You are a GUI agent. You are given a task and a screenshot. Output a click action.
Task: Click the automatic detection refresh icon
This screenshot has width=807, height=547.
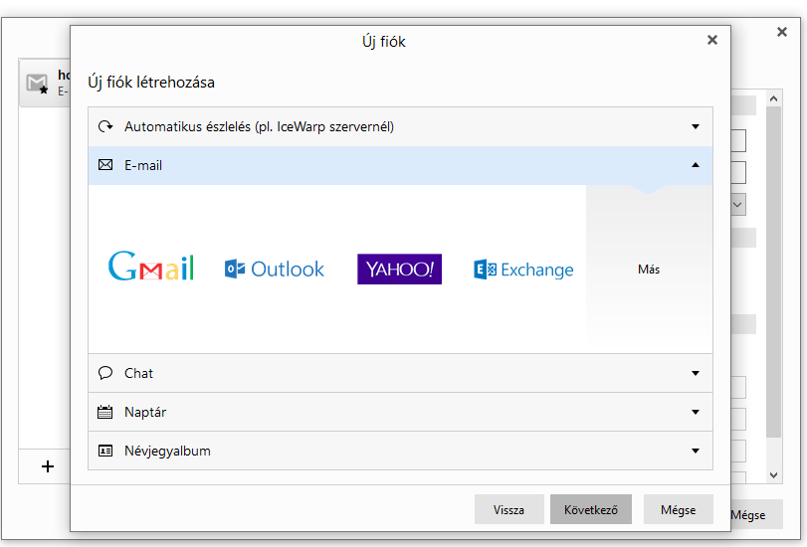(105, 126)
